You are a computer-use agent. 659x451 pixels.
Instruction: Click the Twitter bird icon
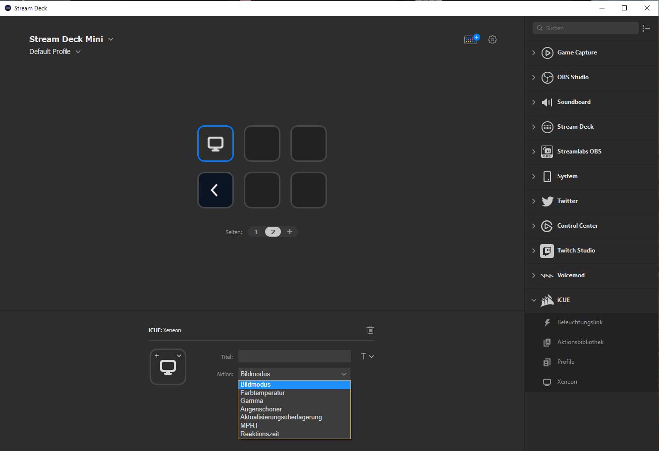[x=547, y=201]
